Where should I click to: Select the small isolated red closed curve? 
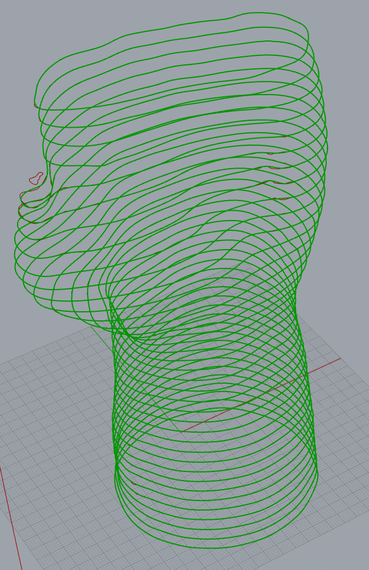point(36,178)
